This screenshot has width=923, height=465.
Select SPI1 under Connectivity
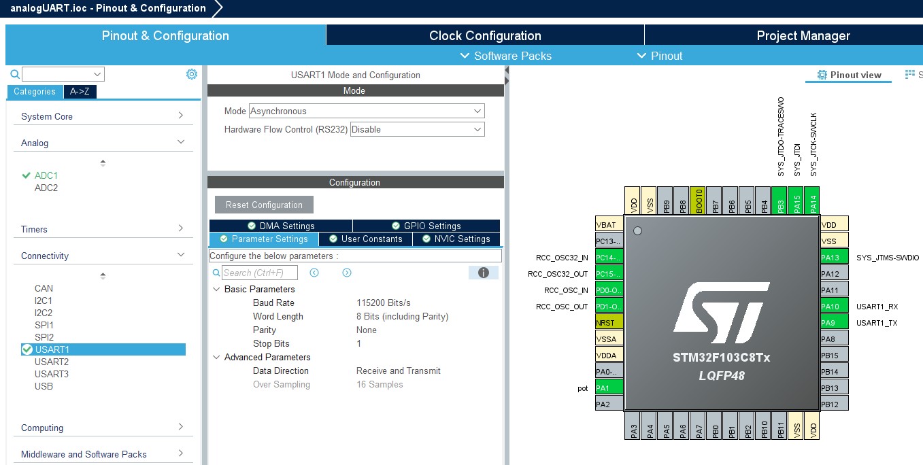[x=44, y=325]
